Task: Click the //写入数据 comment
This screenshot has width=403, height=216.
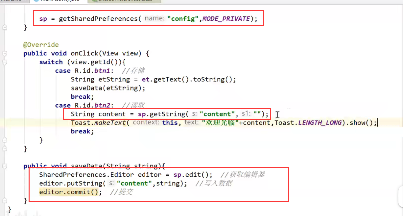Action: (x=214, y=184)
